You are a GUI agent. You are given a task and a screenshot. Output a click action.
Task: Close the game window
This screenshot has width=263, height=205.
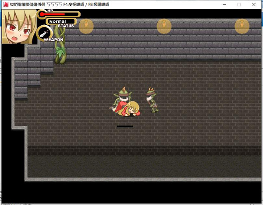pos(254,5)
